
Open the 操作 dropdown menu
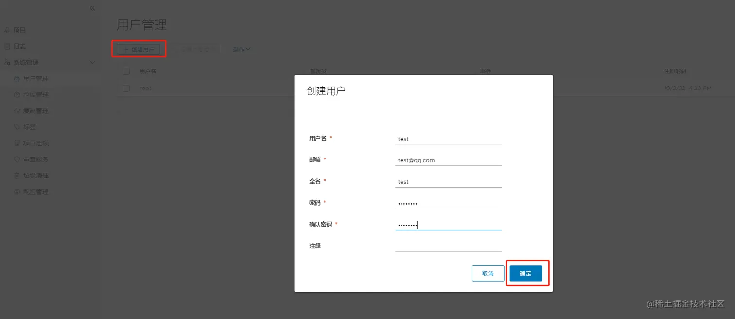pos(242,49)
